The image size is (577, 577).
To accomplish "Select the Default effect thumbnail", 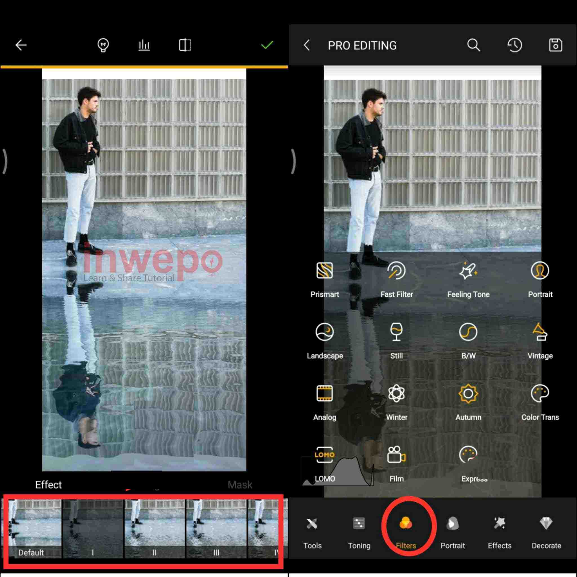I will click(x=31, y=529).
